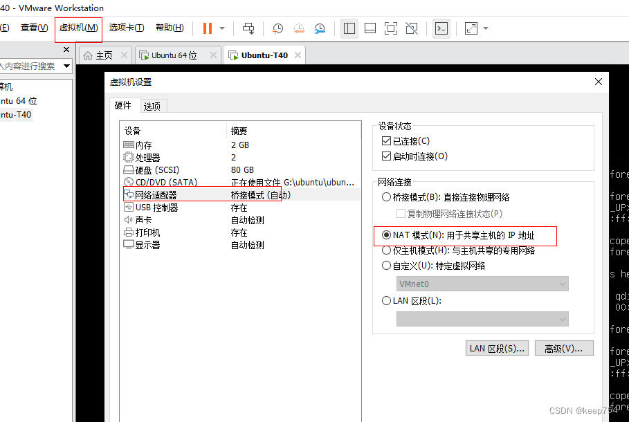Click the stretch guest display icon
Image resolution: width=629 pixels, height=422 pixels.
pos(471,28)
